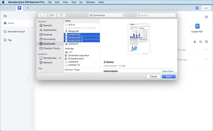
Task: Select the productivity-3 file
Action: [x=82, y=41]
